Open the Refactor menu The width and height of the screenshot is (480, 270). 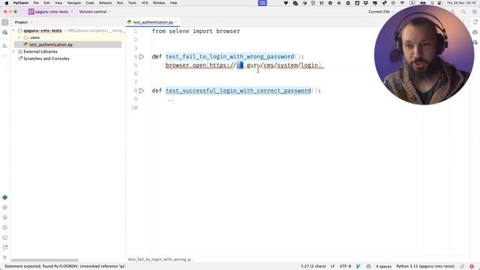click(106, 3)
